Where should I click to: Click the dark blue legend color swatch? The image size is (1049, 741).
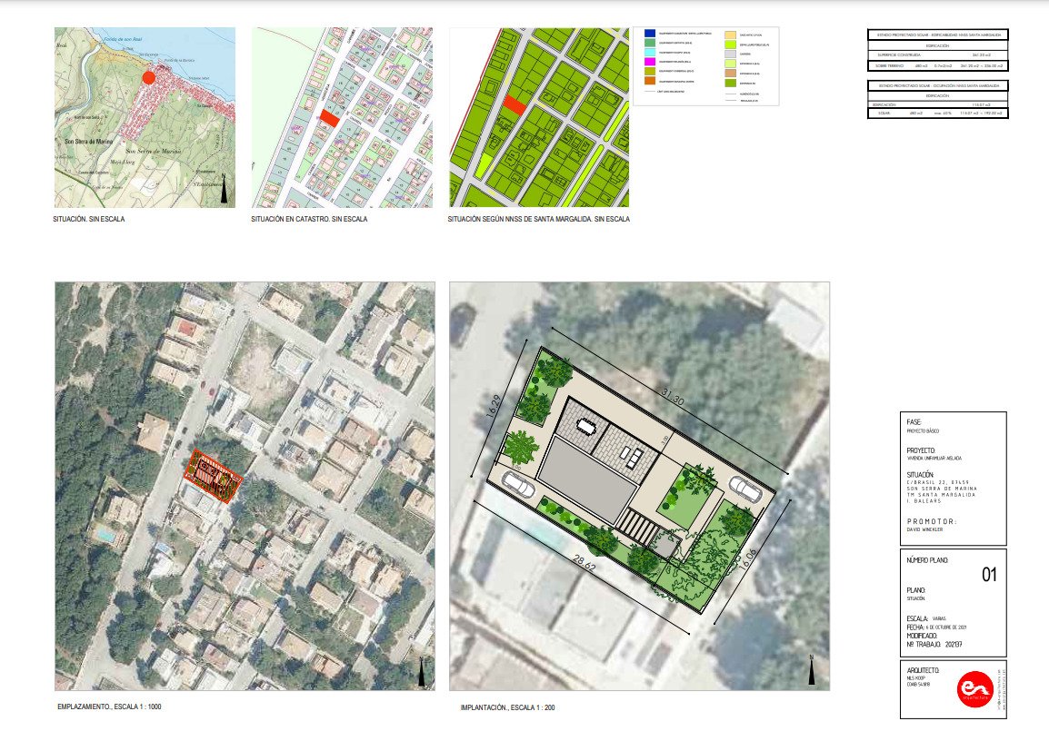click(x=649, y=33)
